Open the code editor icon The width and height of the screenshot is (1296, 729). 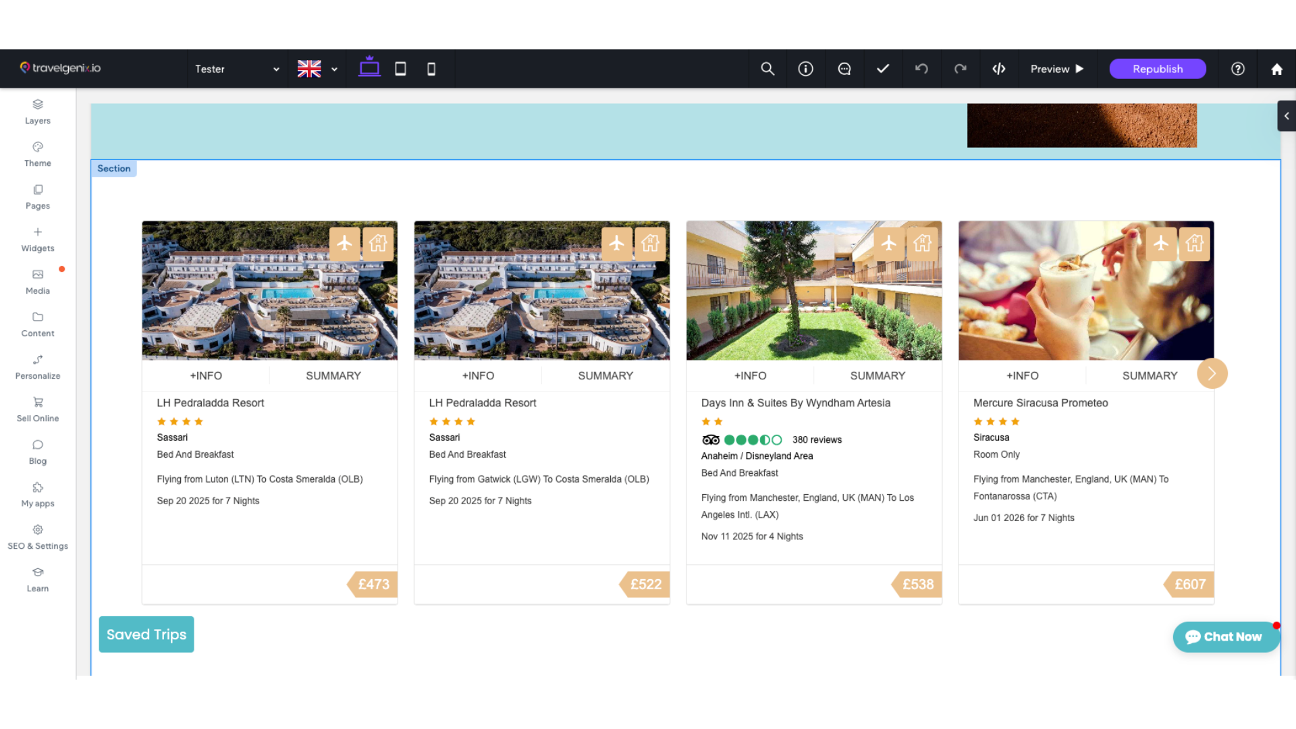[x=999, y=68]
